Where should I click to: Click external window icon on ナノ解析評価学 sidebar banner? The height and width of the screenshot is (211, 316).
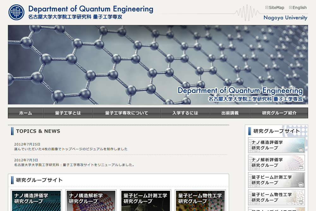(x=301, y=167)
